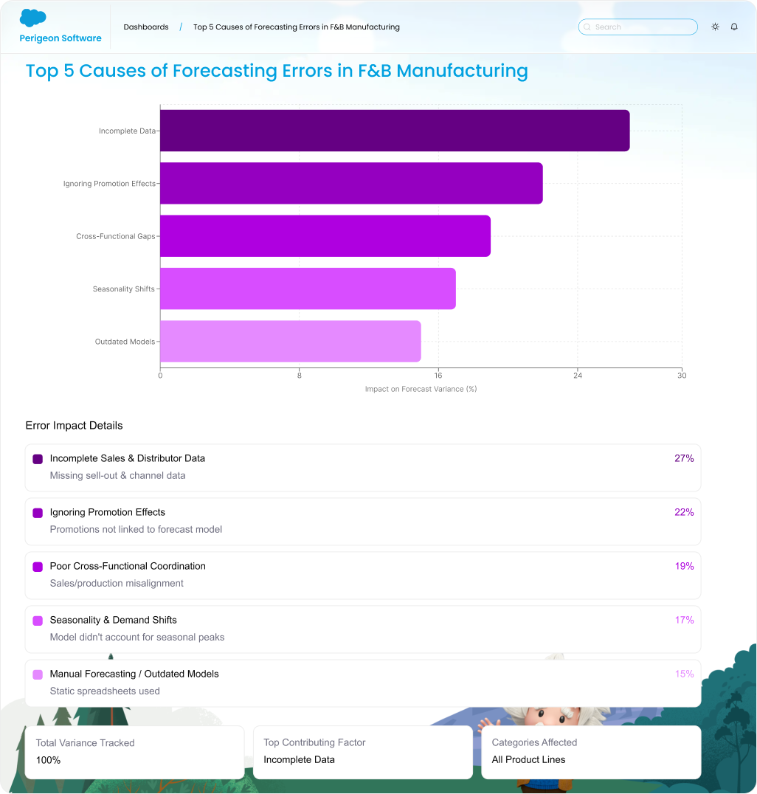Open Poor Cross-Functional Coordination detail row
This screenshot has height=794, width=757.
tap(362, 575)
